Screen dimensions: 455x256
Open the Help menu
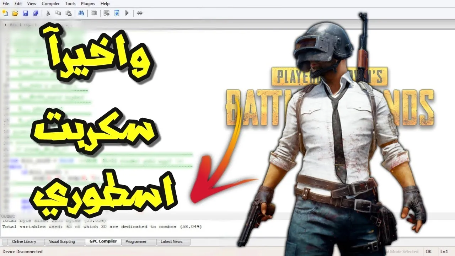tap(105, 4)
